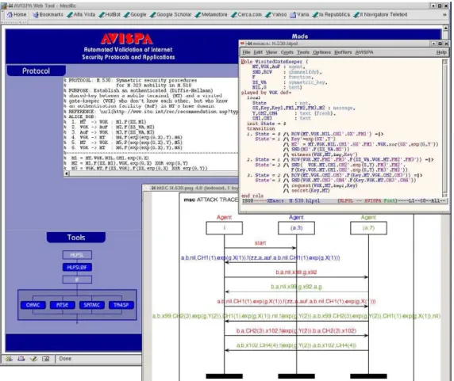Open the Varia bookmark folder
Image resolution: width=454 pixels, height=381 pixels.
[300, 14]
